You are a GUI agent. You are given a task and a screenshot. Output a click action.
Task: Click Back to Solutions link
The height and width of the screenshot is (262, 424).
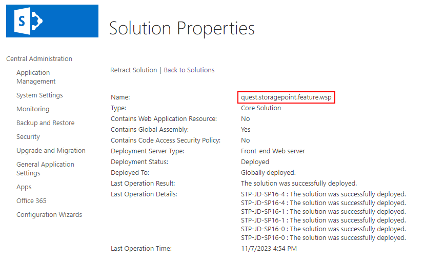click(x=189, y=70)
